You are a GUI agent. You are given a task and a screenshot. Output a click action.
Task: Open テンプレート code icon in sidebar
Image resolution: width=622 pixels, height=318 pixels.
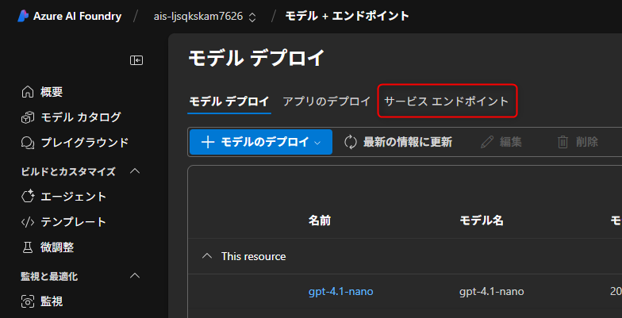pos(28,222)
